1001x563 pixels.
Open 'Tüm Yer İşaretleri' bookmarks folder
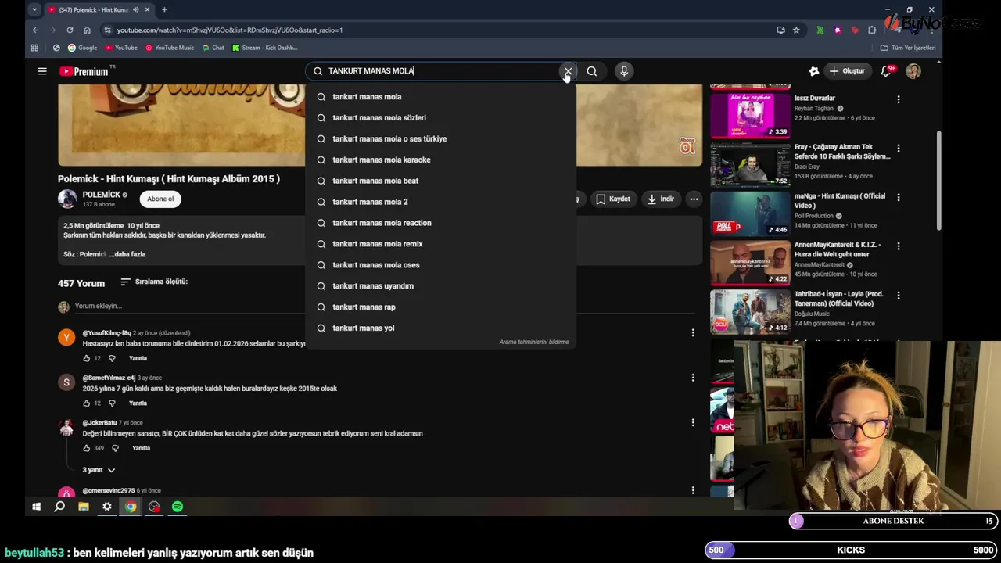(x=908, y=48)
